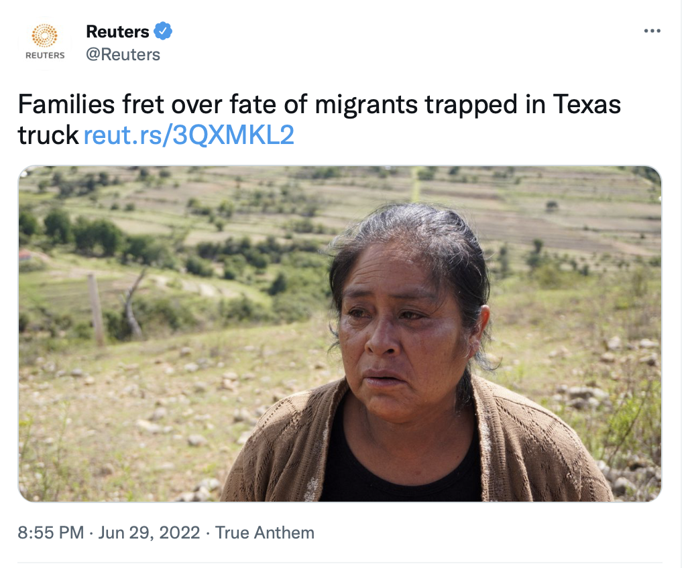Viewport: 688px width, 568px height.
Task: Open the tweet photo of the woman
Action: click(339, 334)
